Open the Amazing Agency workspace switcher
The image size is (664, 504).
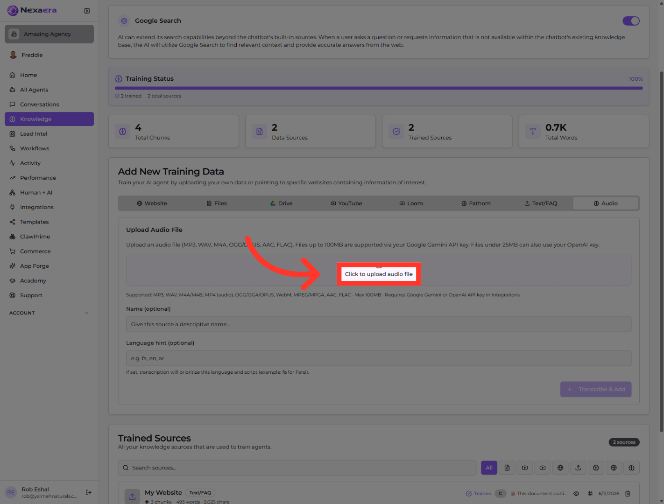(x=49, y=34)
